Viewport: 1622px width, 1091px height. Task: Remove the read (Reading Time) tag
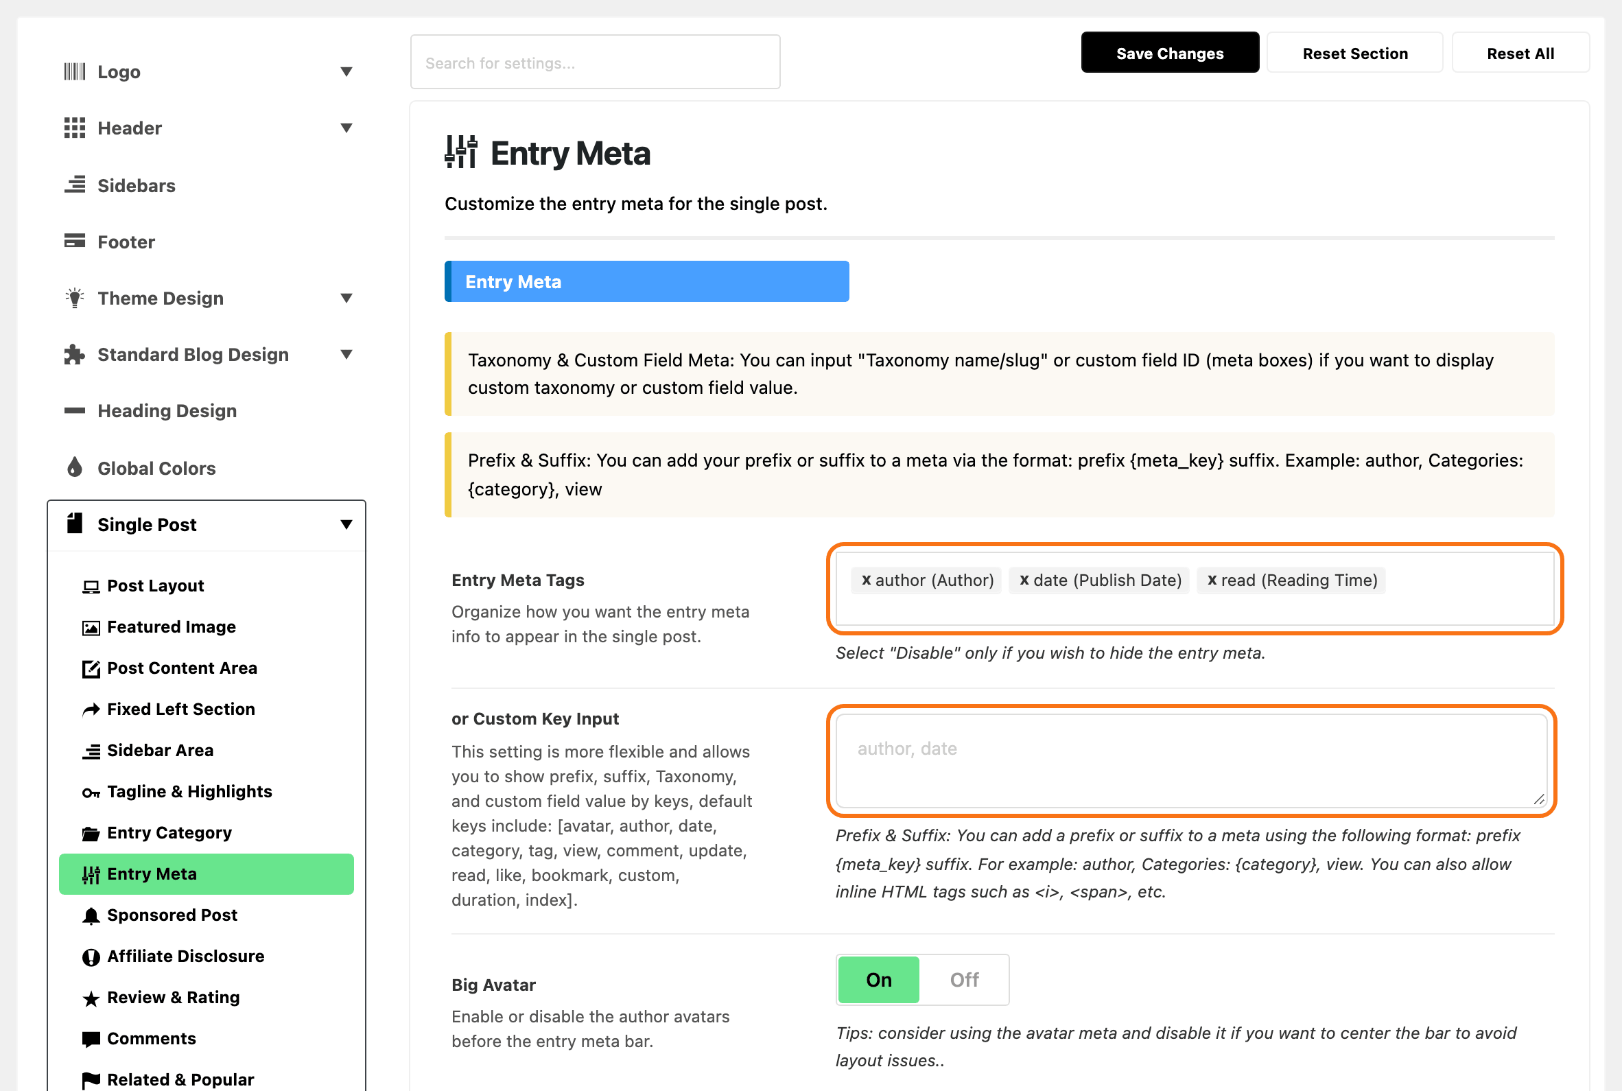click(x=1212, y=580)
